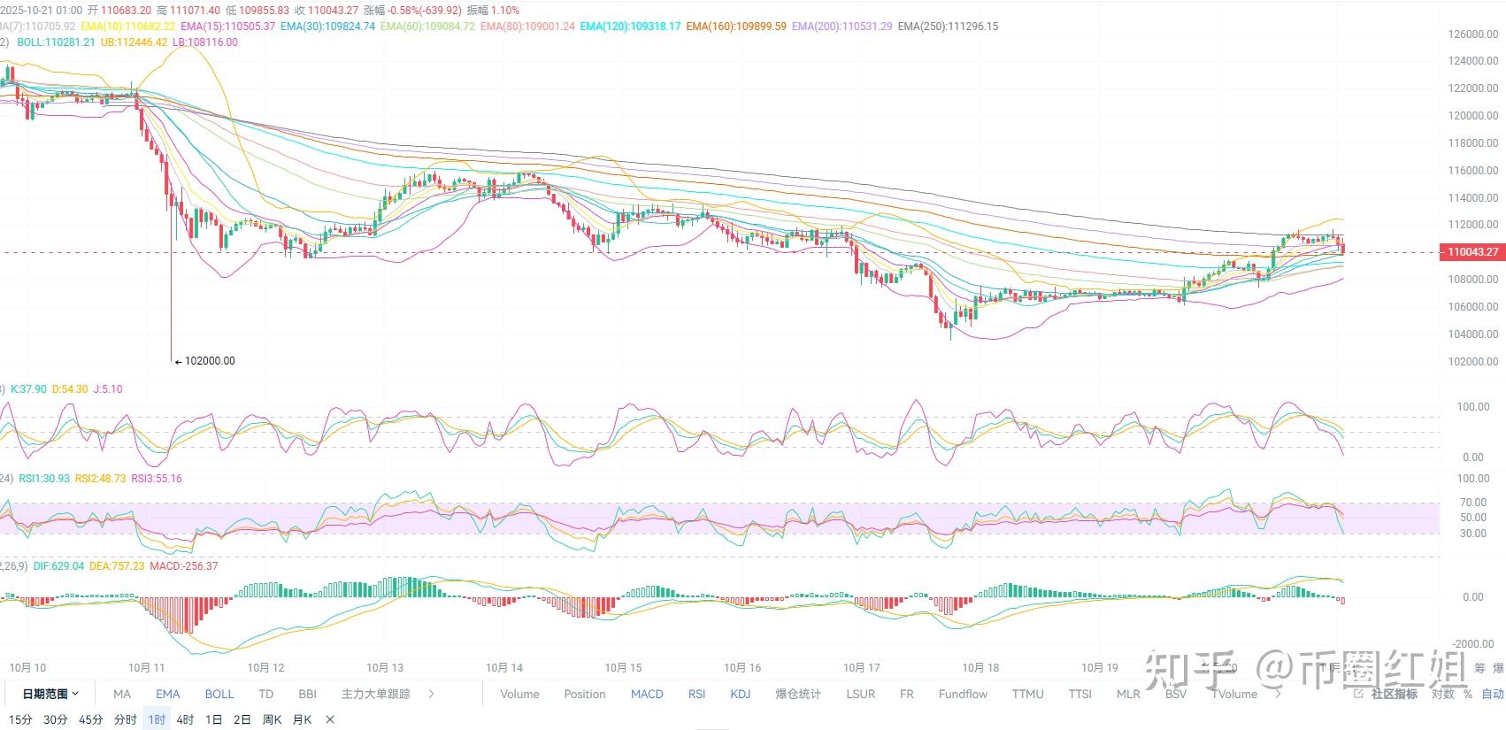
Task: Close the time interval bar with X
Action: [x=330, y=719]
